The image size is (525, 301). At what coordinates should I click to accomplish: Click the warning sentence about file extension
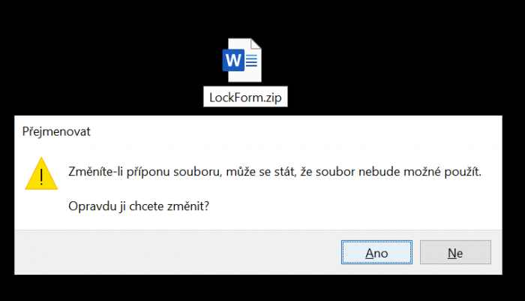274,172
